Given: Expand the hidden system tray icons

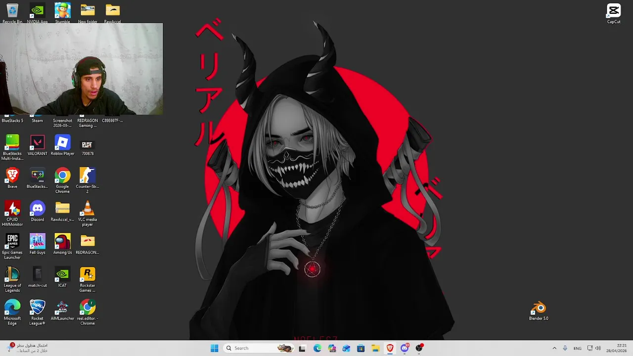Looking at the screenshot, I should coord(554,348).
